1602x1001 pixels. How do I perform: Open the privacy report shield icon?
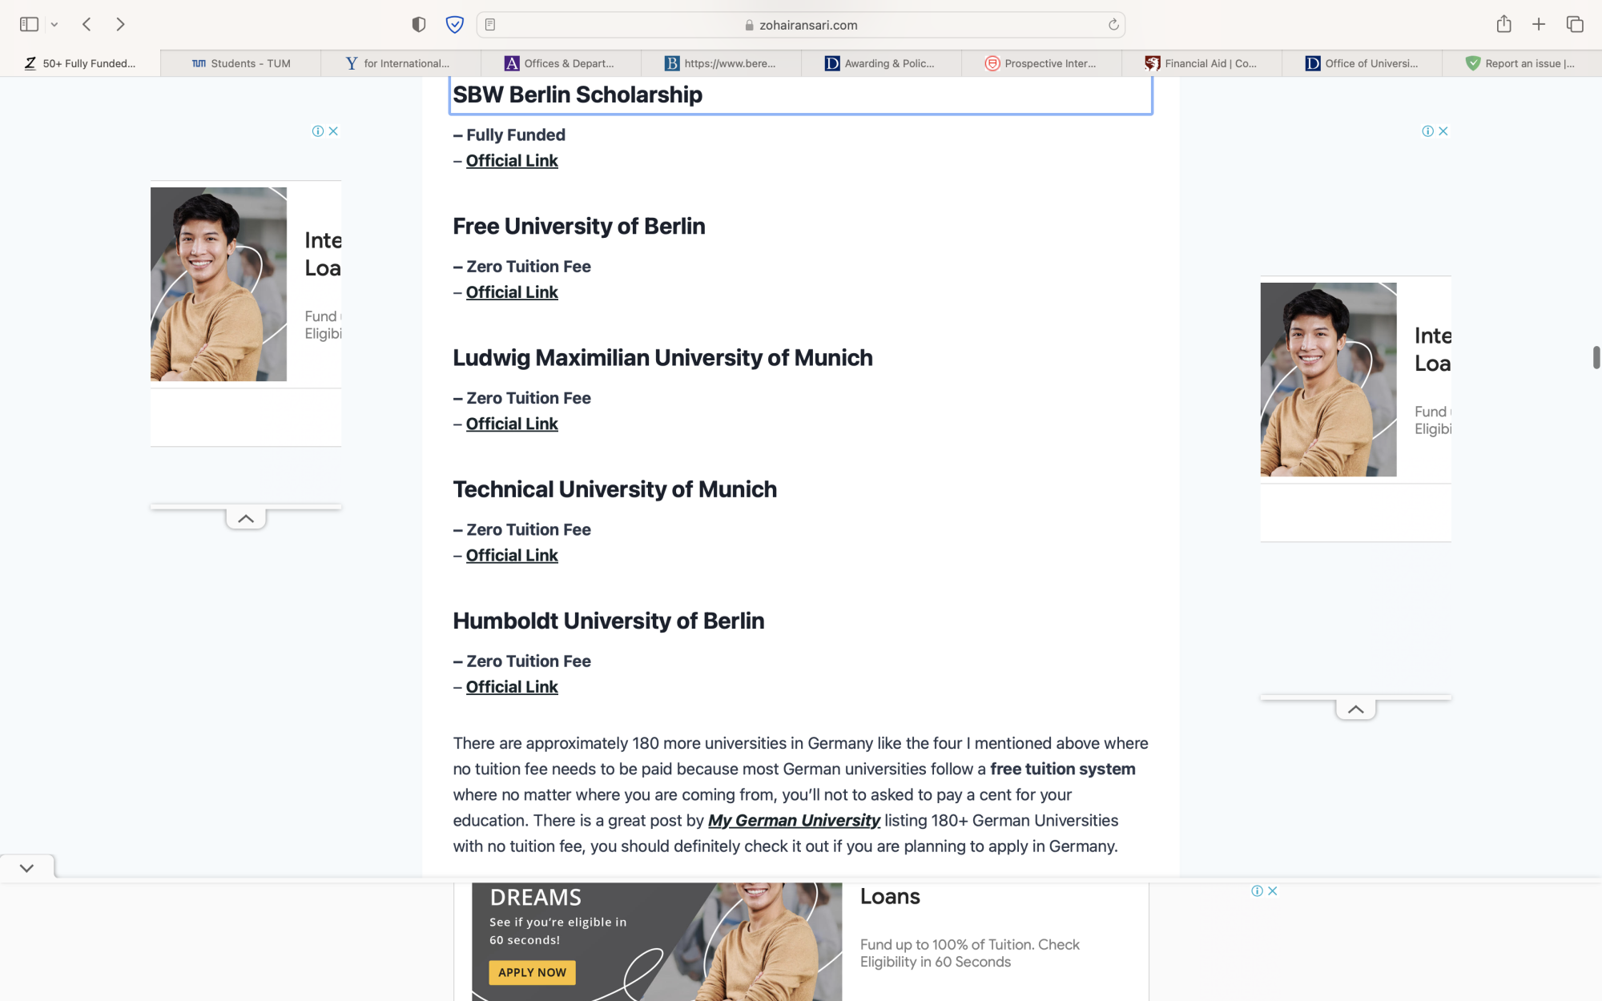418,24
